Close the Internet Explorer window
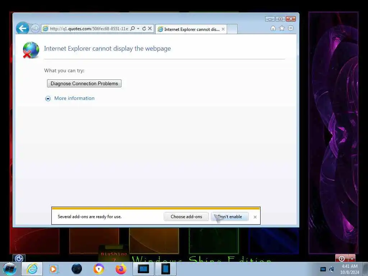The width and height of the screenshot is (368, 276). click(291, 19)
